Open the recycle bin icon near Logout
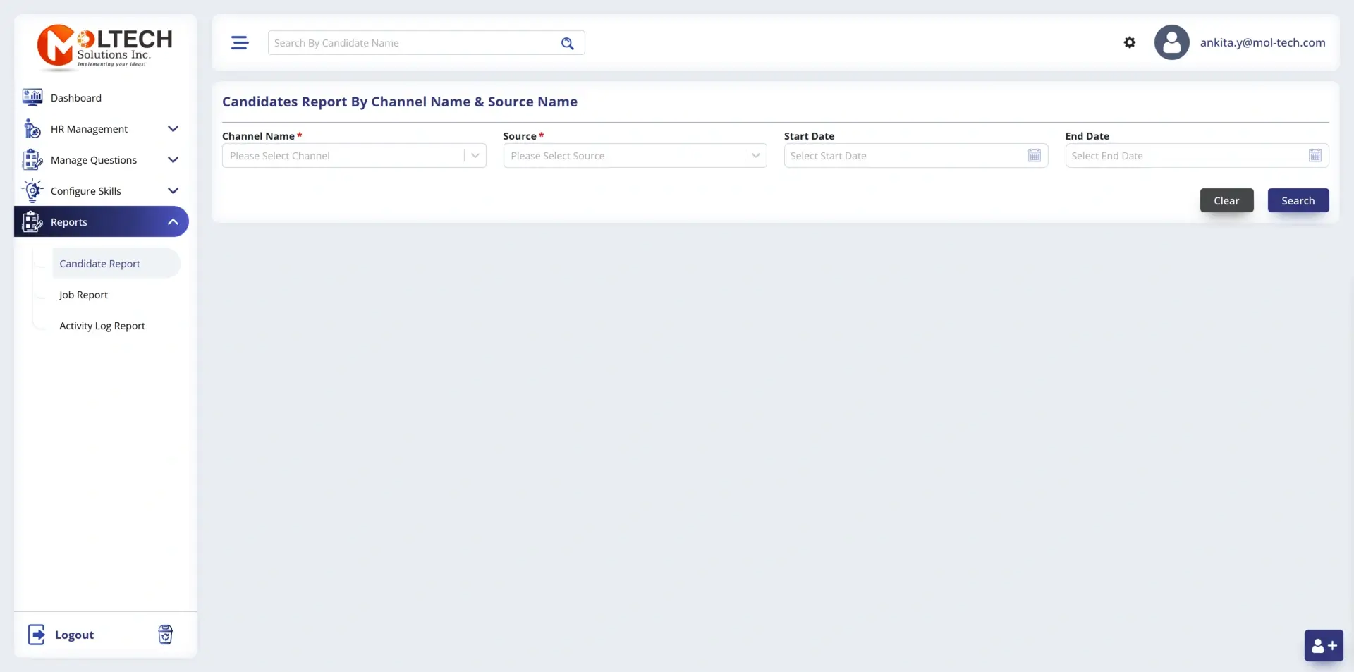The image size is (1354, 672). [165, 634]
